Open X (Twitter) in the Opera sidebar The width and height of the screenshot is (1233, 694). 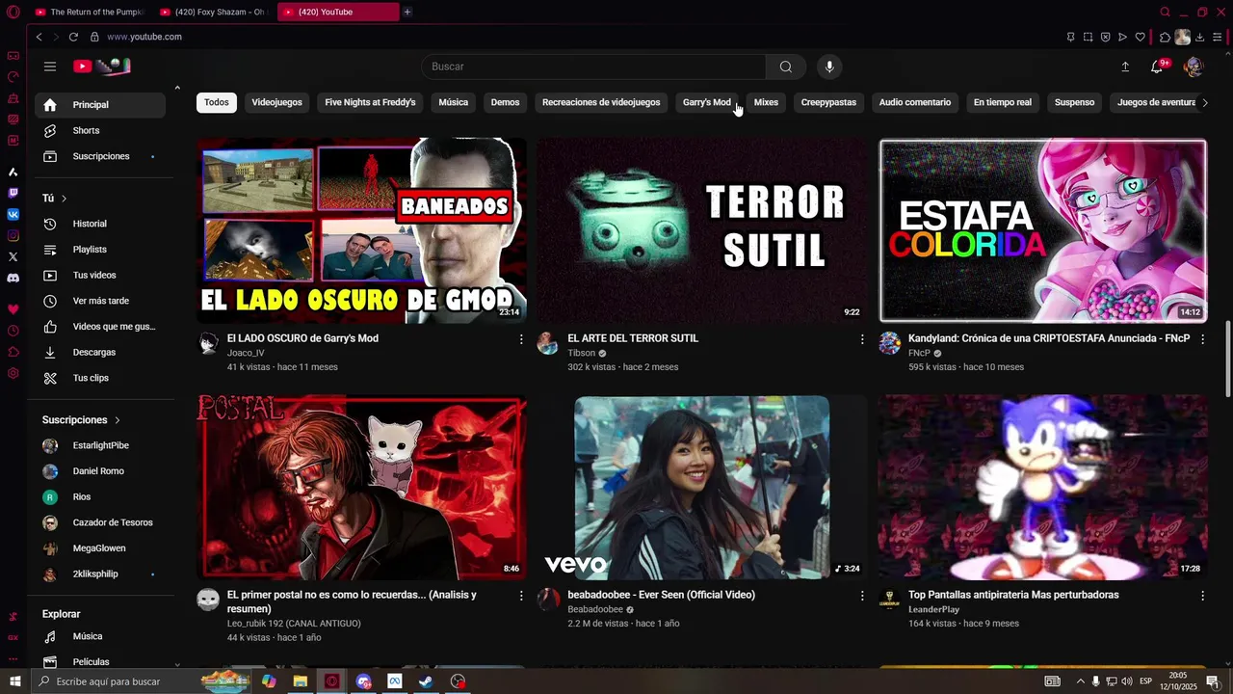pyautogui.click(x=13, y=256)
